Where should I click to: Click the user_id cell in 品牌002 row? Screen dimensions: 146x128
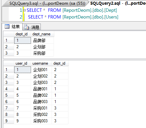click(x=23, y=95)
